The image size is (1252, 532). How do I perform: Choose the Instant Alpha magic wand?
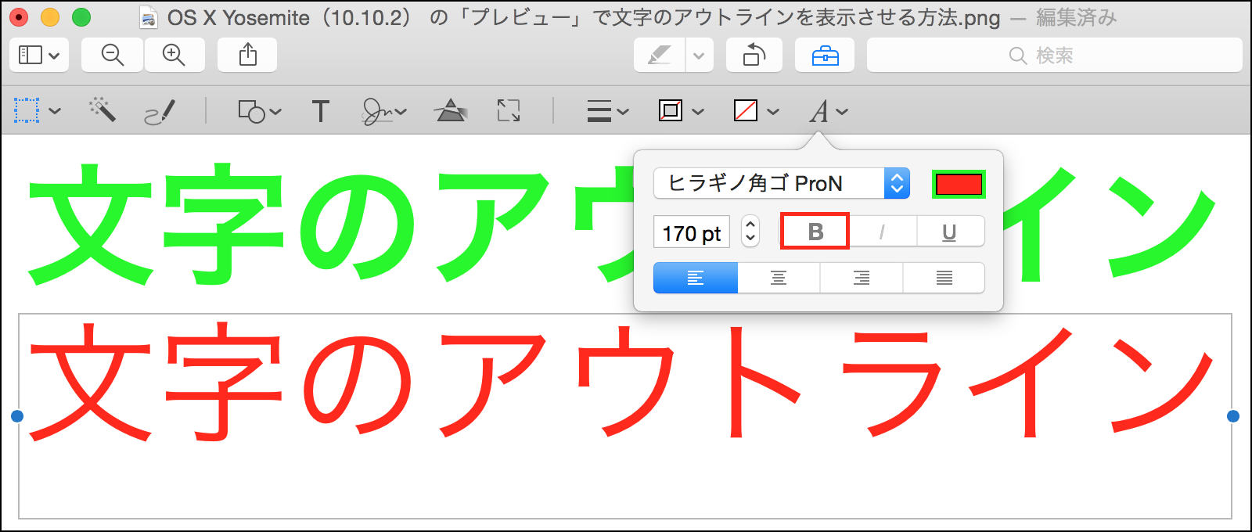[102, 110]
